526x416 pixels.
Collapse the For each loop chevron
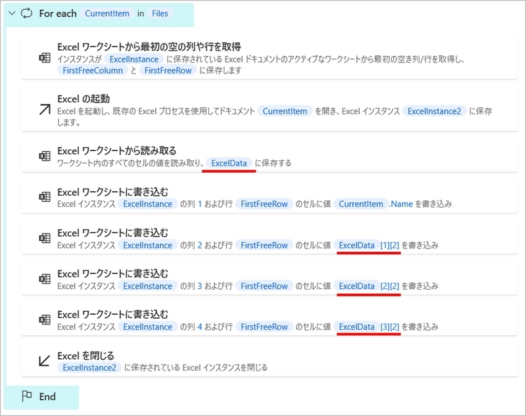(x=12, y=13)
